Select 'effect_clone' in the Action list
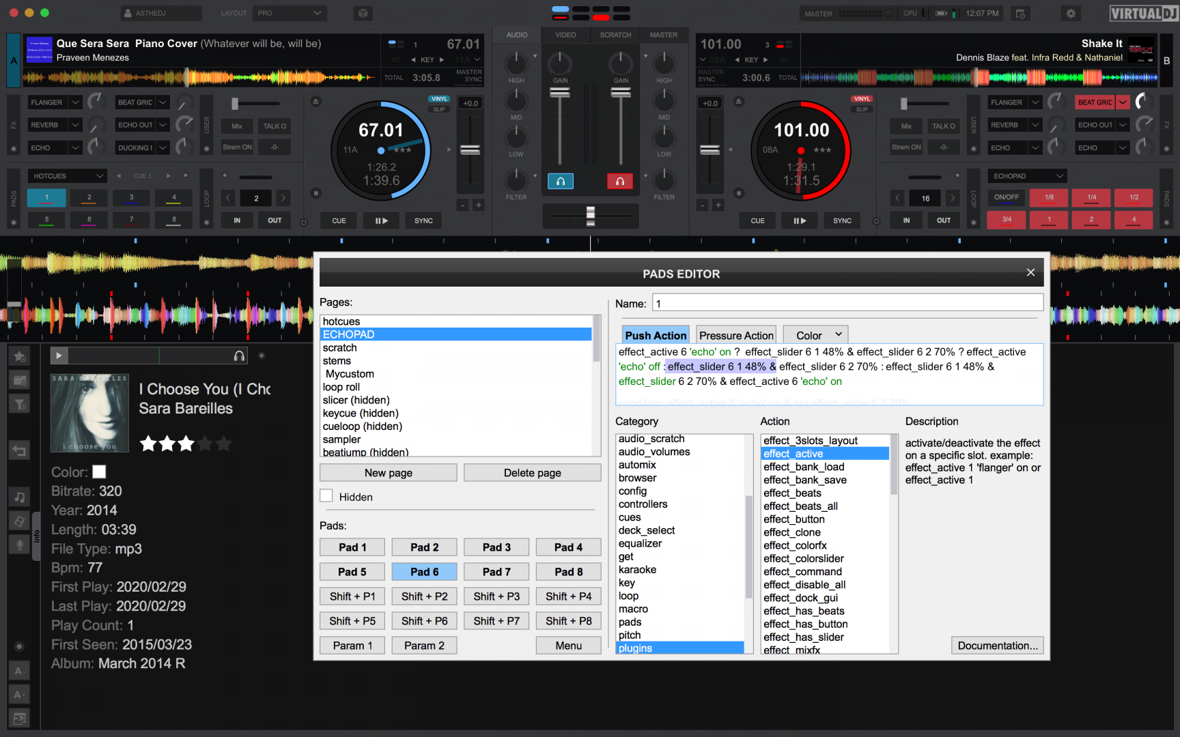Image resolution: width=1180 pixels, height=737 pixels. (x=825, y=532)
